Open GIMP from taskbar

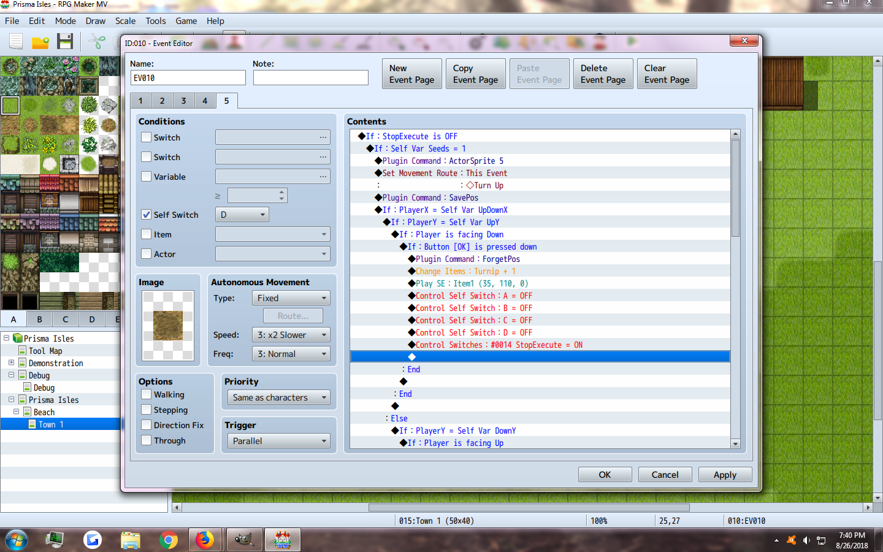(244, 540)
